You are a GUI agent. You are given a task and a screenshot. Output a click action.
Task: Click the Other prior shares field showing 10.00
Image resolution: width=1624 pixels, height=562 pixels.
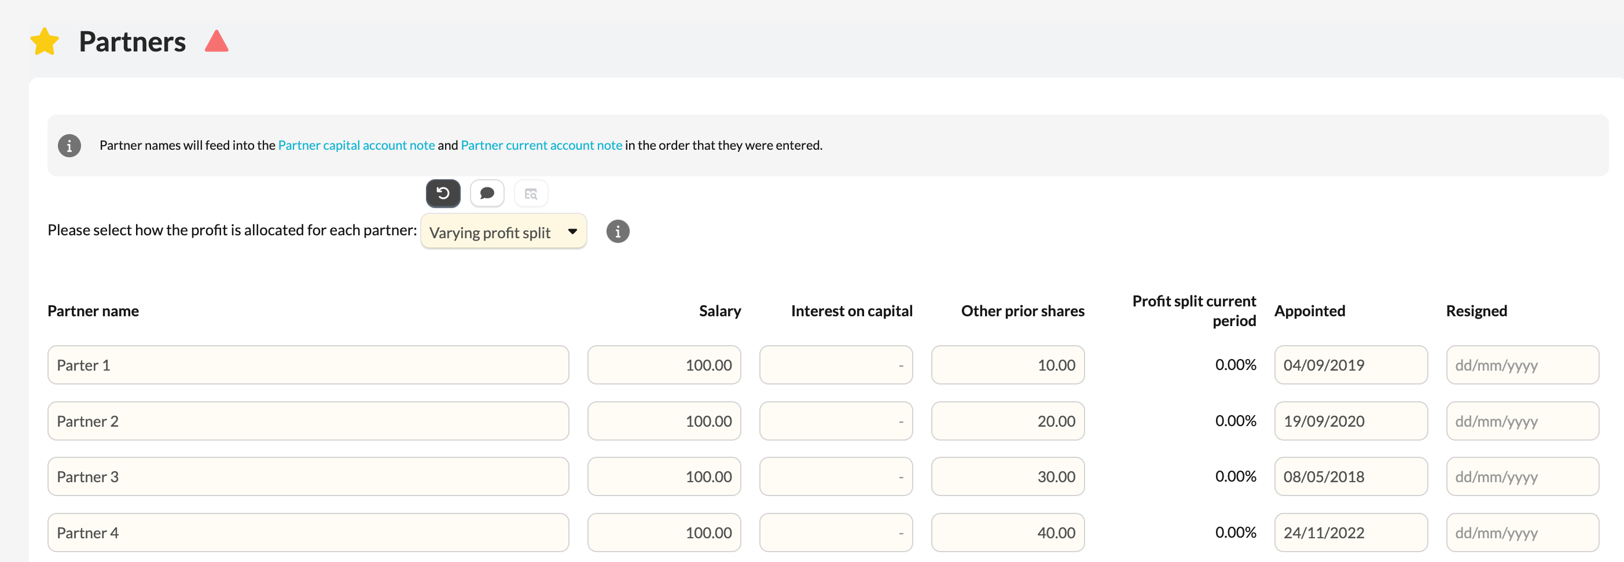click(1008, 365)
